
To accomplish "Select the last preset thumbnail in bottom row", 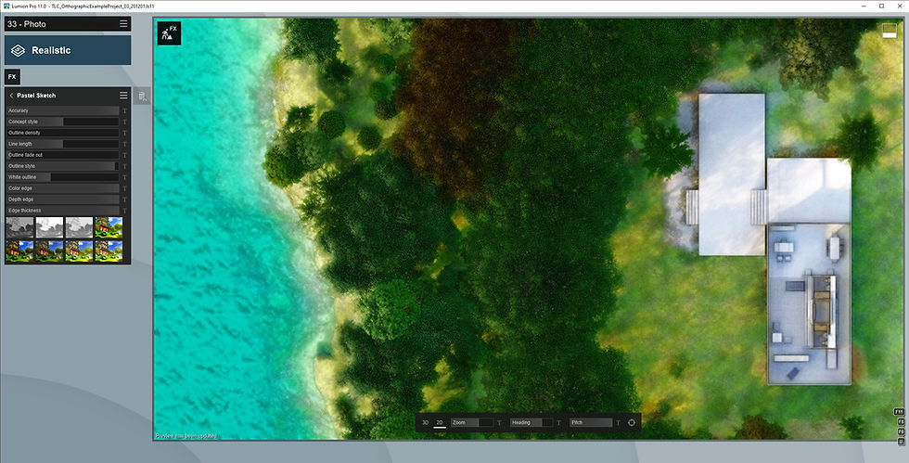I will pyautogui.click(x=109, y=251).
